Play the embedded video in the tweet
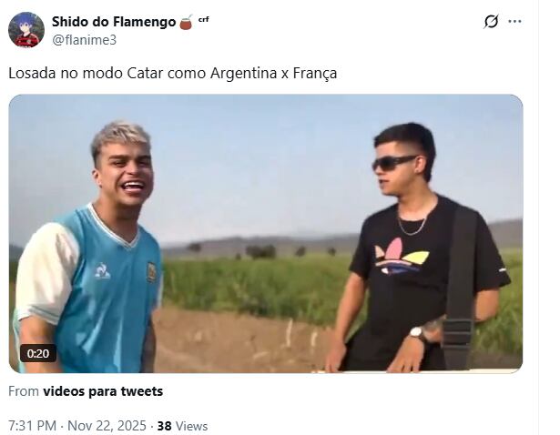This screenshot has height=435, width=560. tap(266, 234)
